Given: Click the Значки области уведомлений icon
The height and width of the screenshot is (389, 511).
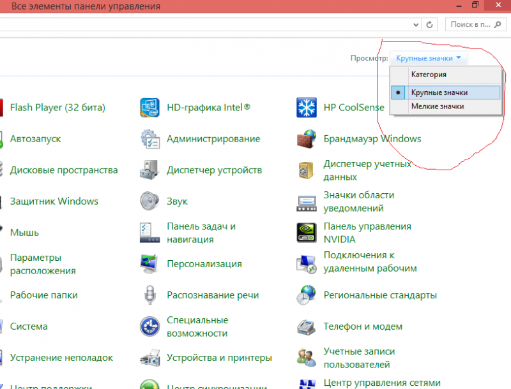Looking at the screenshot, I should pyautogui.click(x=307, y=203).
